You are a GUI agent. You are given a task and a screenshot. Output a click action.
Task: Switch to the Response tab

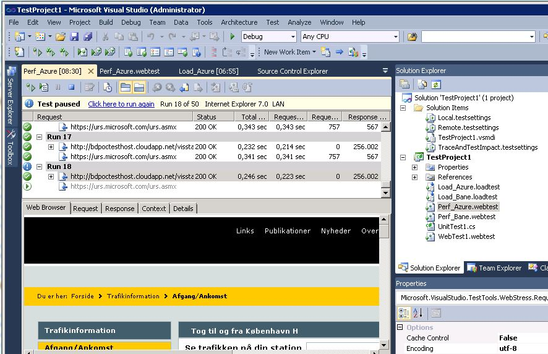point(119,209)
